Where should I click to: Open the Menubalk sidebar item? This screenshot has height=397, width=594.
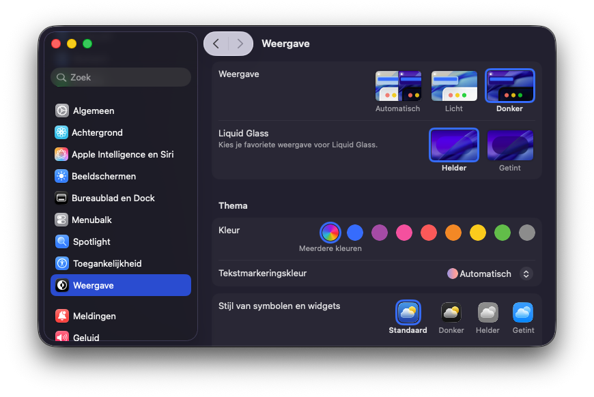pyautogui.click(x=91, y=220)
